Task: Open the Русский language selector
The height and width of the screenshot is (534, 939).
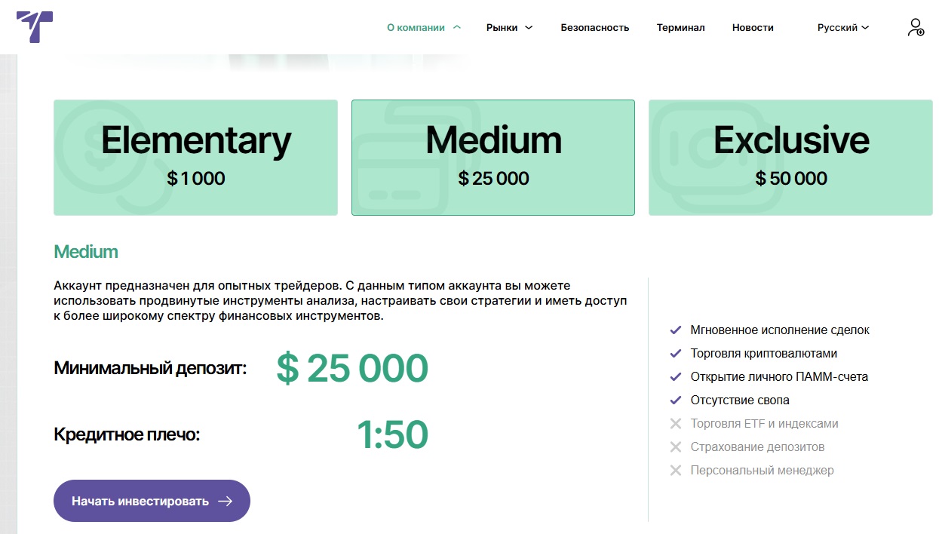Action: click(842, 28)
